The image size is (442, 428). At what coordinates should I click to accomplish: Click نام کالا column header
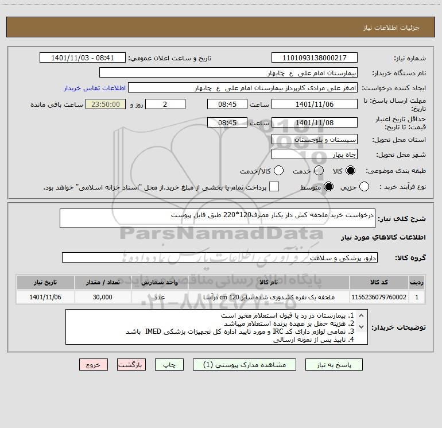(x=269, y=282)
